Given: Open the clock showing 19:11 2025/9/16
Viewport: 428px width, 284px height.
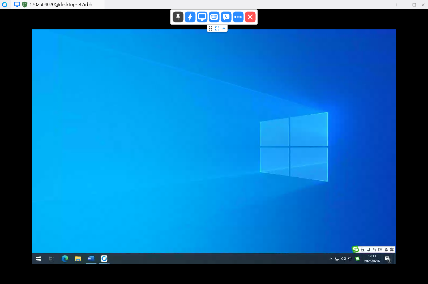Looking at the screenshot, I should [x=372, y=259].
